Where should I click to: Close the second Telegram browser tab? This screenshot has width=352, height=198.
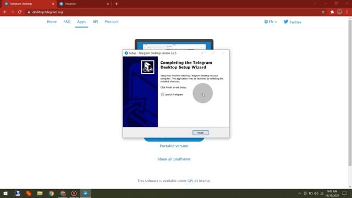click(108, 4)
